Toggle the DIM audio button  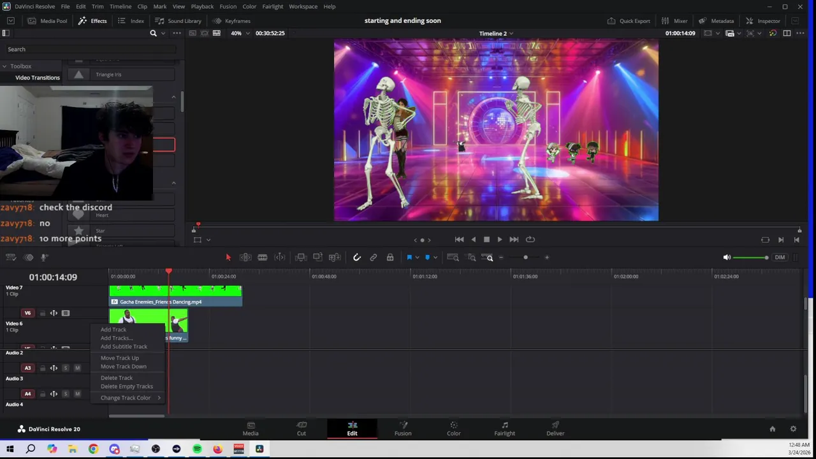click(780, 258)
